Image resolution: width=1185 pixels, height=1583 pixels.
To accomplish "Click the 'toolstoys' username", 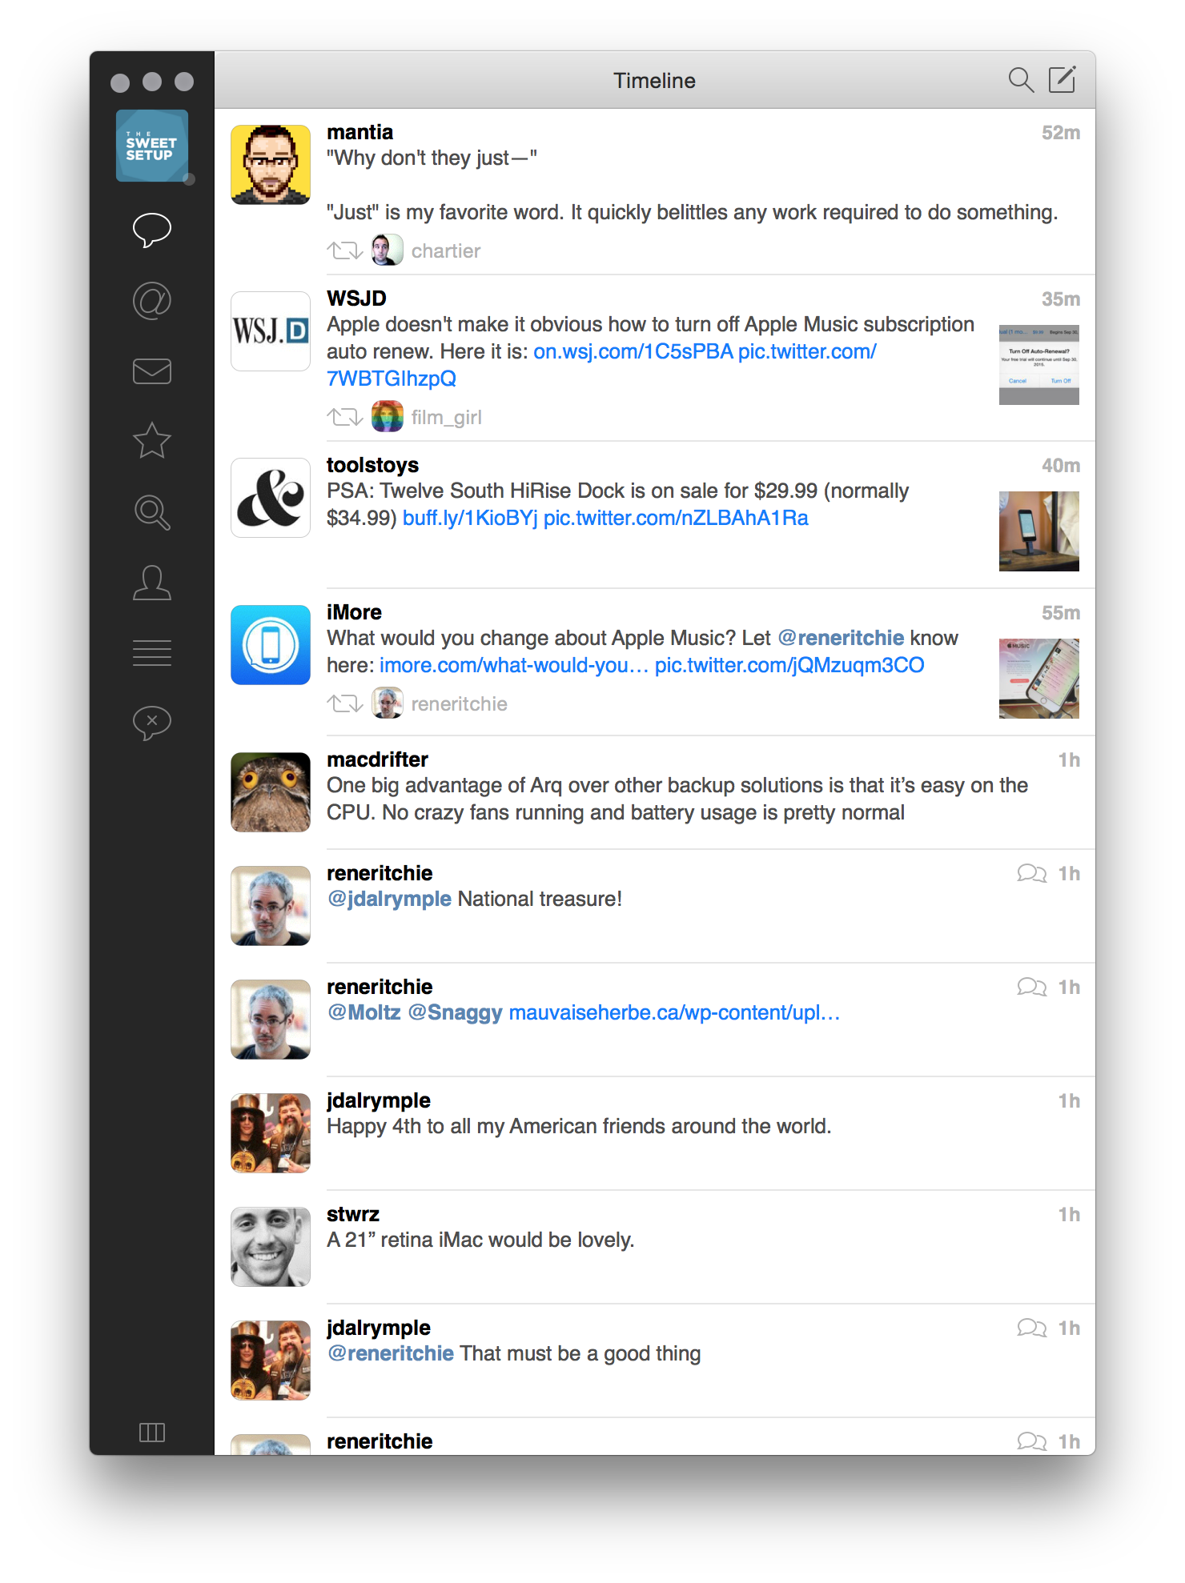I will tap(372, 466).
